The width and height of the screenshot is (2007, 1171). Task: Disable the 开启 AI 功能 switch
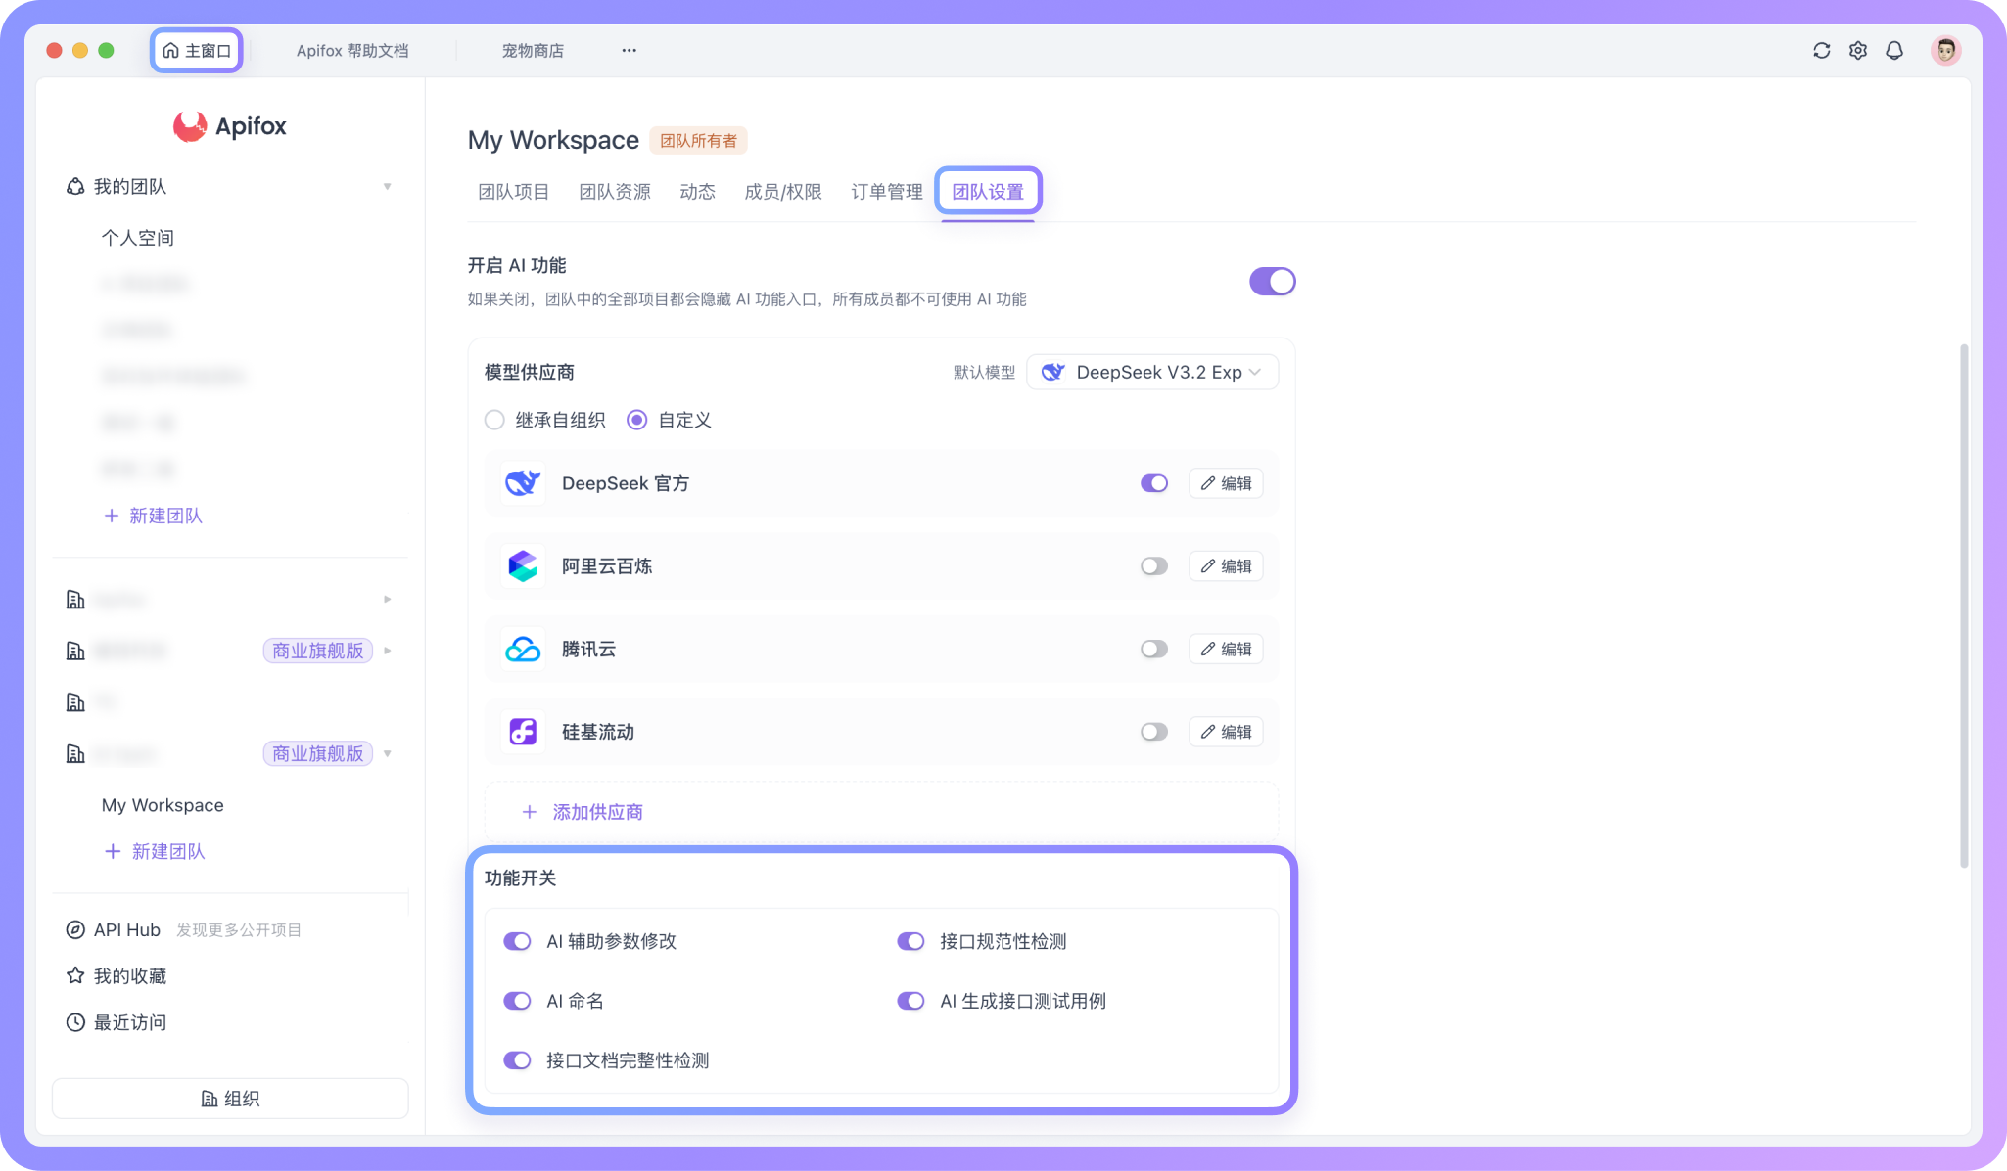coord(1273,281)
